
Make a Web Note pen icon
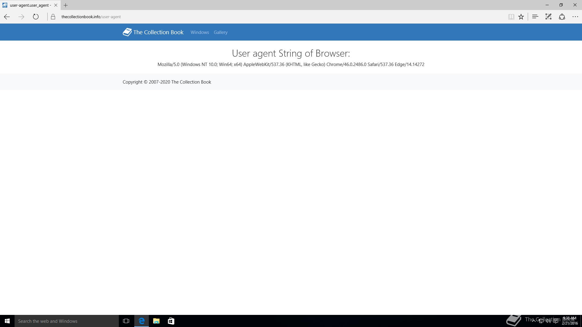click(548, 17)
